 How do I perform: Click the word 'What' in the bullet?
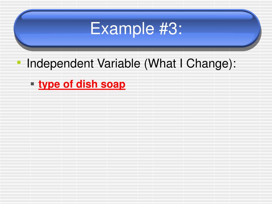pyautogui.click(x=162, y=63)
